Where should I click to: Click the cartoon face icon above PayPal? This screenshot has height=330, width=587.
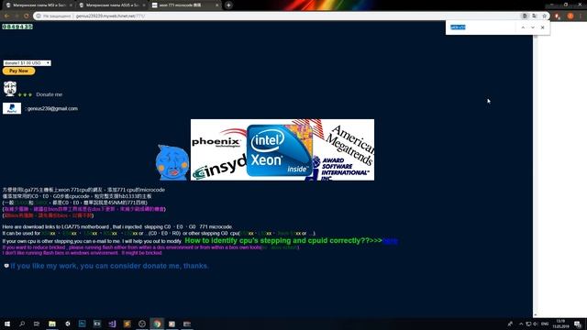tap(10, 89)
